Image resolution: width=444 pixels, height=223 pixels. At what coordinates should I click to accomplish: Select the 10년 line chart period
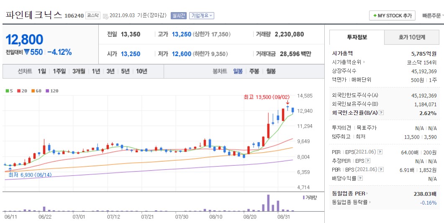pos(141,71)
